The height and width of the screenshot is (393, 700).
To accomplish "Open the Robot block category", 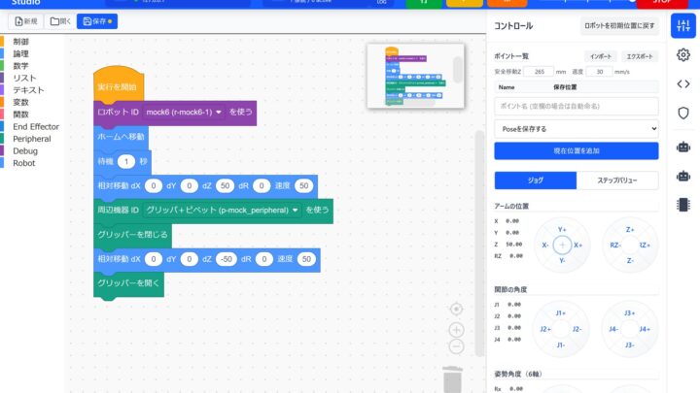I will [23, 163].
